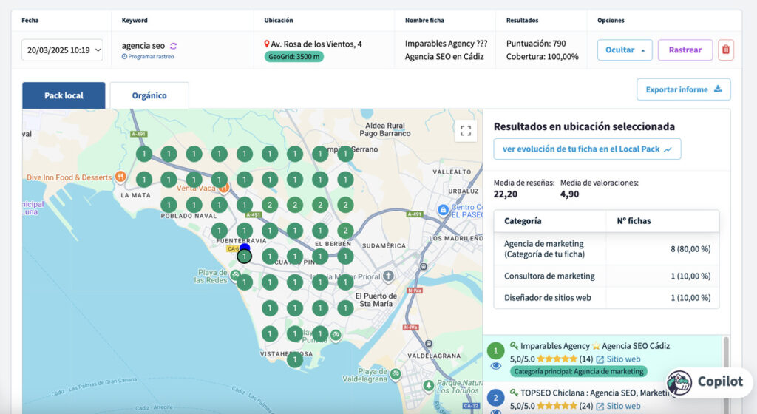
Task: Click the agencia seo keyword text
Action: tap(143, 46)
